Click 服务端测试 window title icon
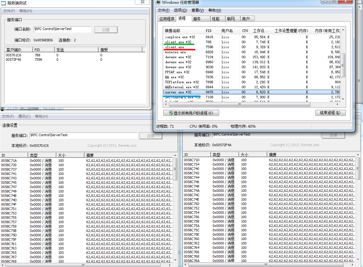Image resolution: width=363 pixels, height=267 pixels. tap(3, 3)
